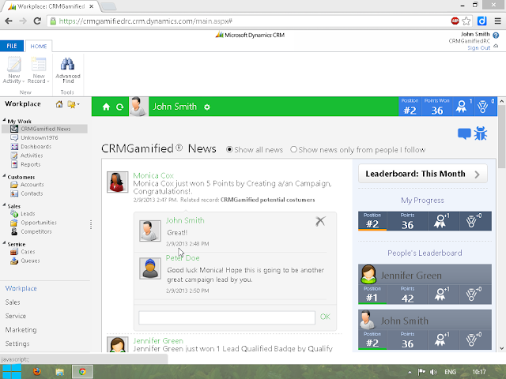
Task: Select Show news only from people I follow
Action: [x=293, y=149]
